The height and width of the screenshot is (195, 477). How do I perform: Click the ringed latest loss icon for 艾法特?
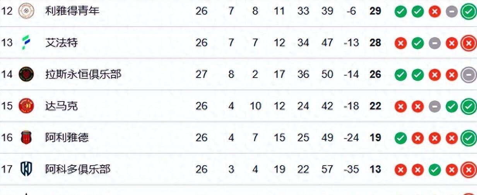pyautogui.click(x=469, y=43)
